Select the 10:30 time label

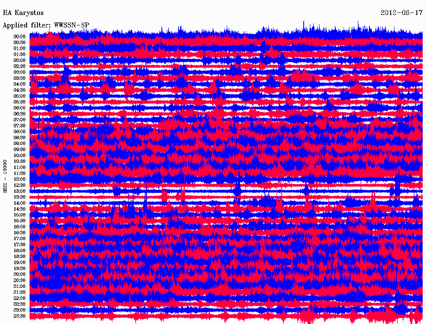20,161
